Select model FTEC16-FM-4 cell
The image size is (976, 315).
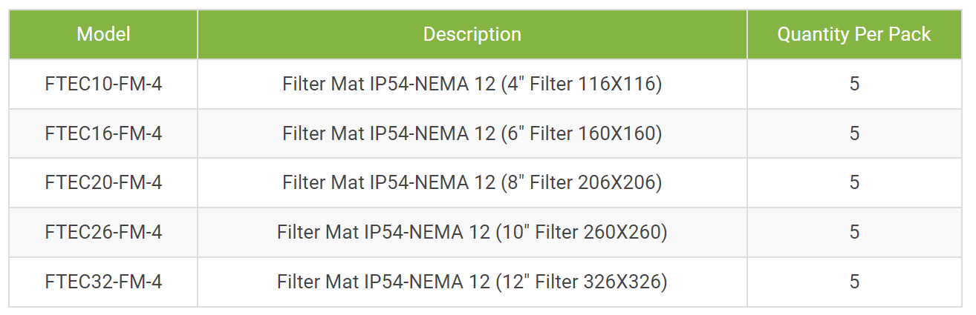[x=103, y=133]
